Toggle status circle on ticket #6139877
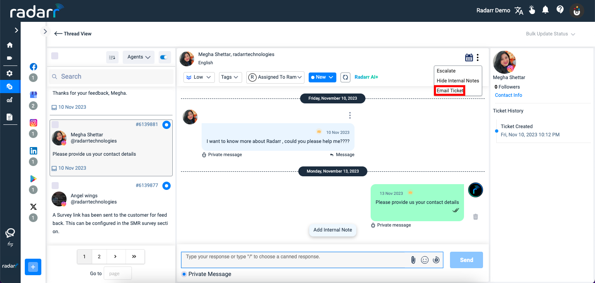 [167, 186]
